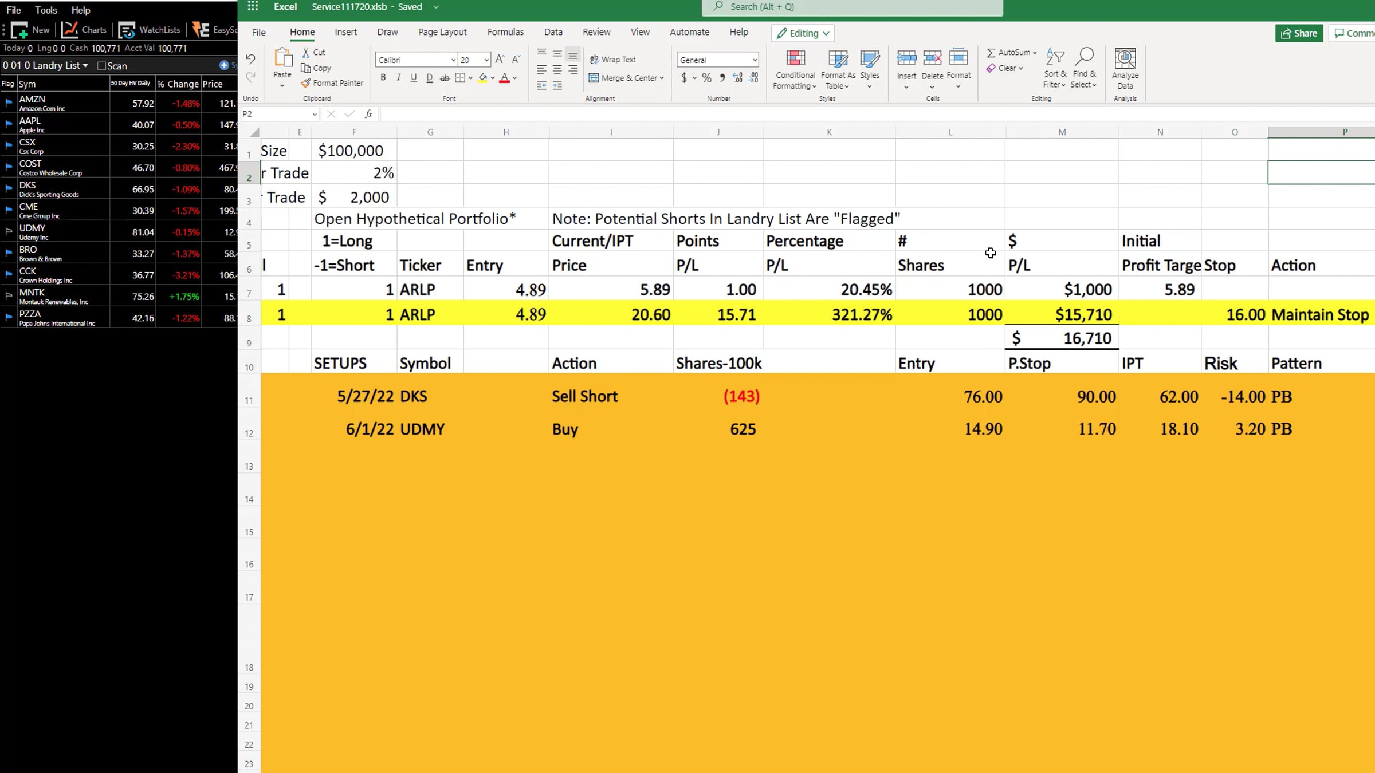Decrease decimal places
1375x773 pixels.
(x=753, y=78)
